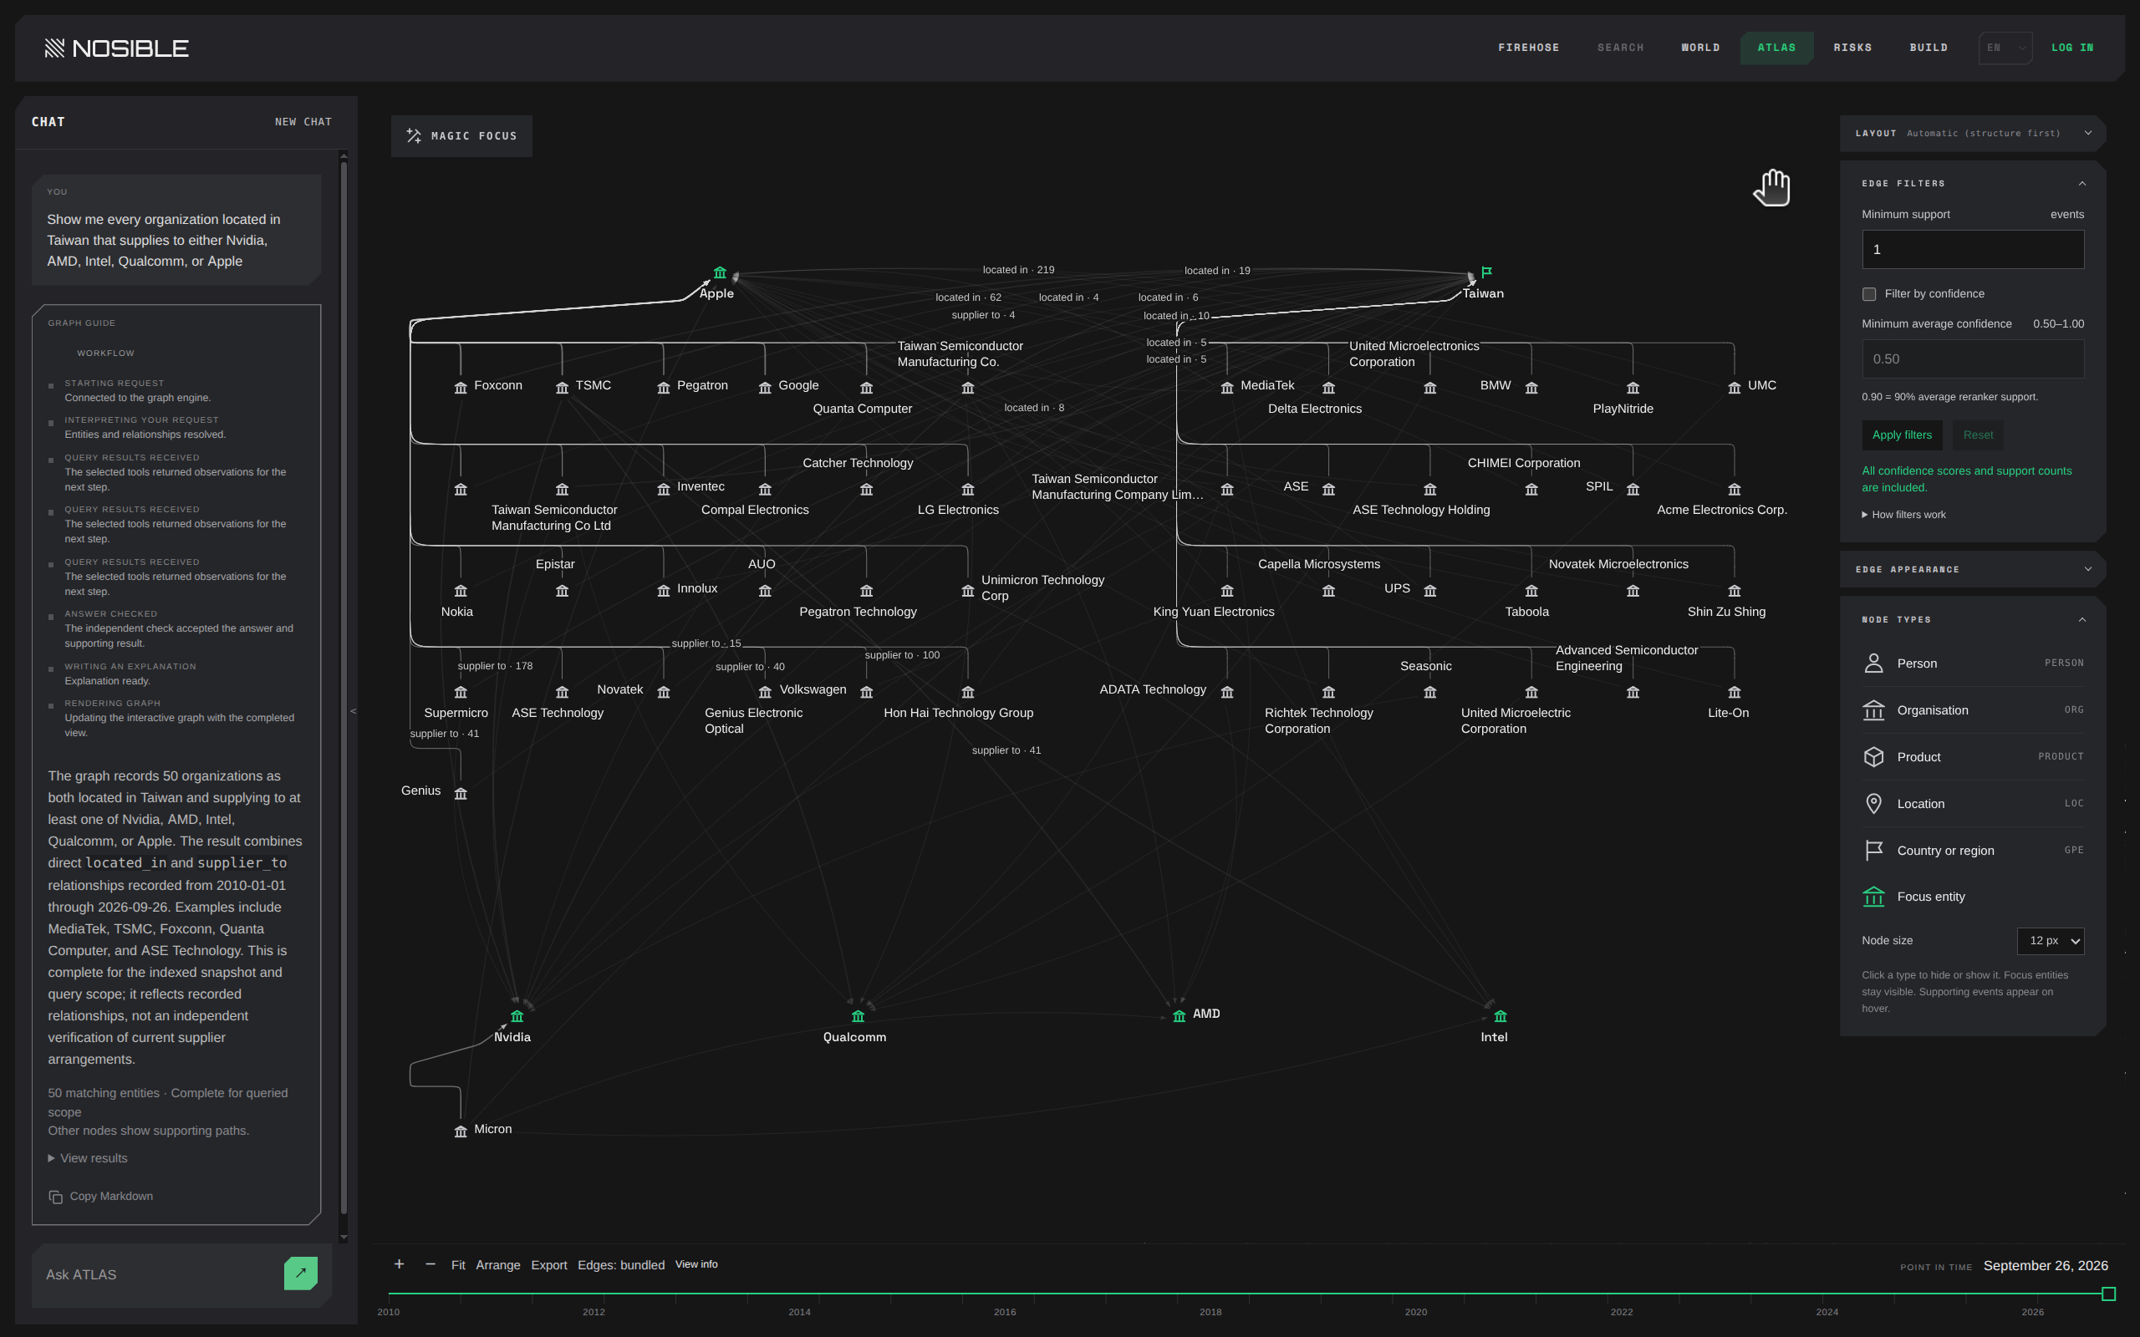Click the green send arrow in Ask ATLAS
Viewport: 2140px width, 1337px height.
[301, 1273]
